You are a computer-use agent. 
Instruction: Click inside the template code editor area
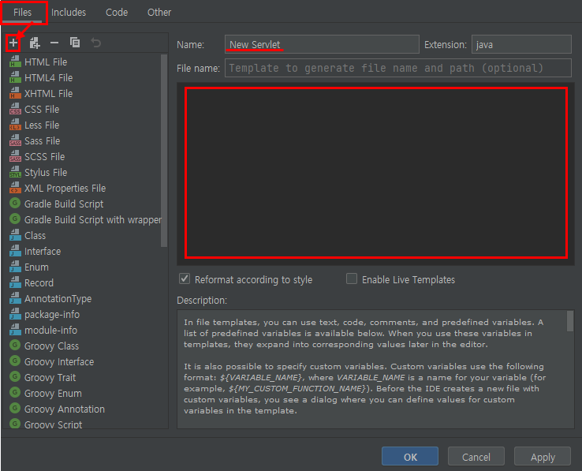(376, 173)
